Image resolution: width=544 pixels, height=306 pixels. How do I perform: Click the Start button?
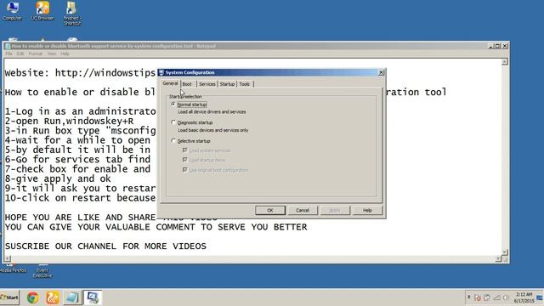point(9,297)
